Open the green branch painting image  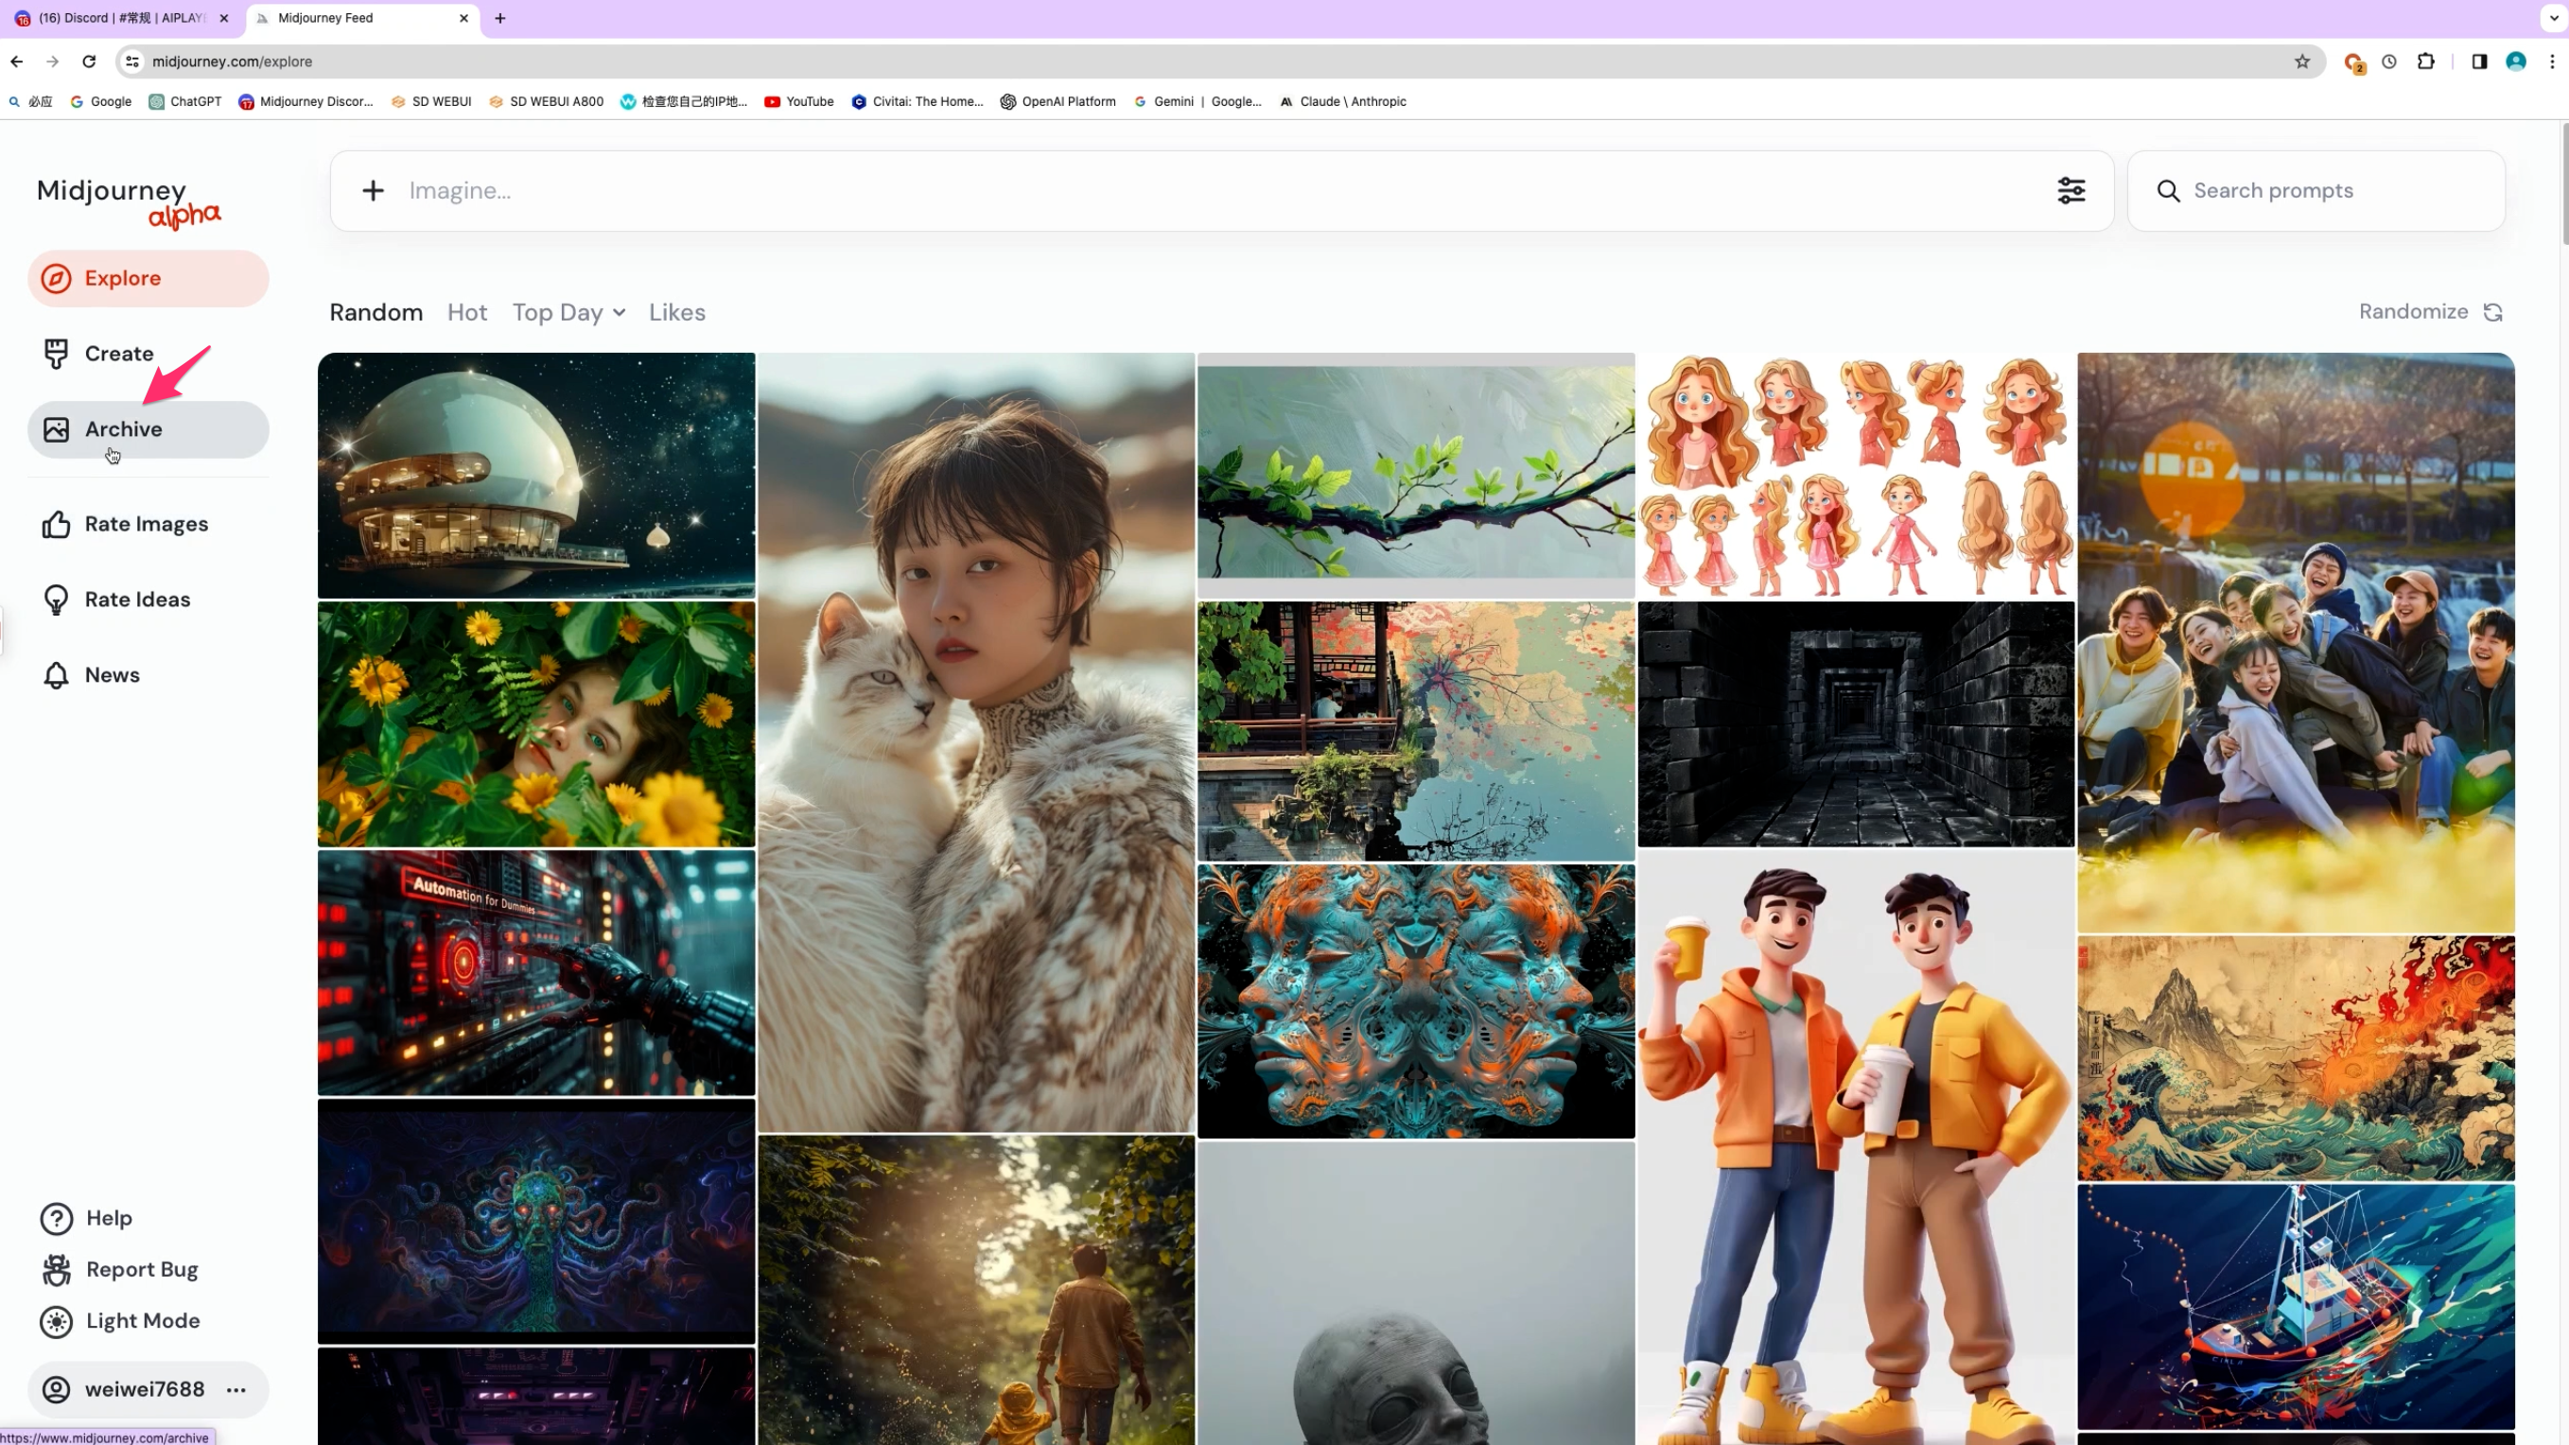1416,476
